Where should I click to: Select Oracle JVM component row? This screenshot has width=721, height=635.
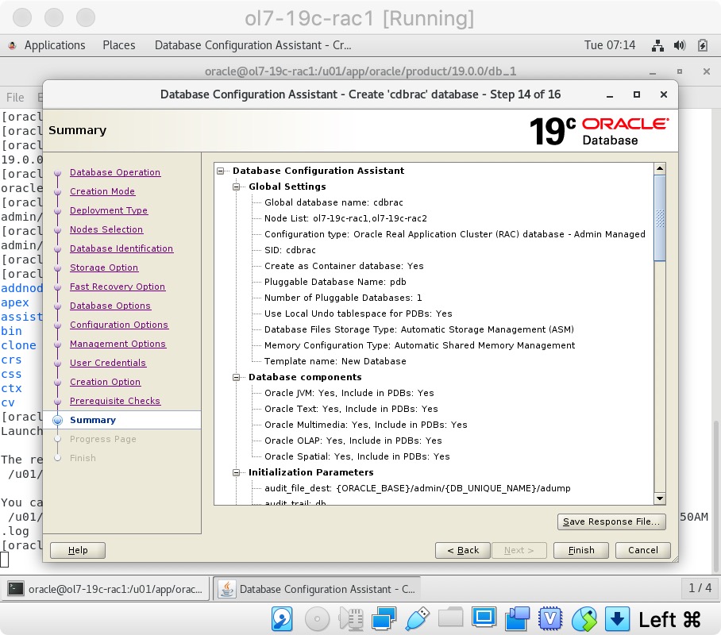tap(349, 393)
